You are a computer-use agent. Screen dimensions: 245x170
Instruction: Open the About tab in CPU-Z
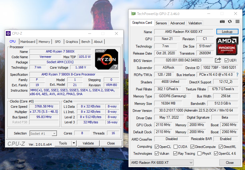[x=98, y=42]
